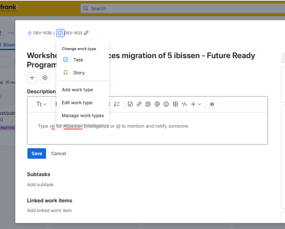Viewport: 285px width, 229px height.
Task: Cancel editing the description
Action: 59,153
